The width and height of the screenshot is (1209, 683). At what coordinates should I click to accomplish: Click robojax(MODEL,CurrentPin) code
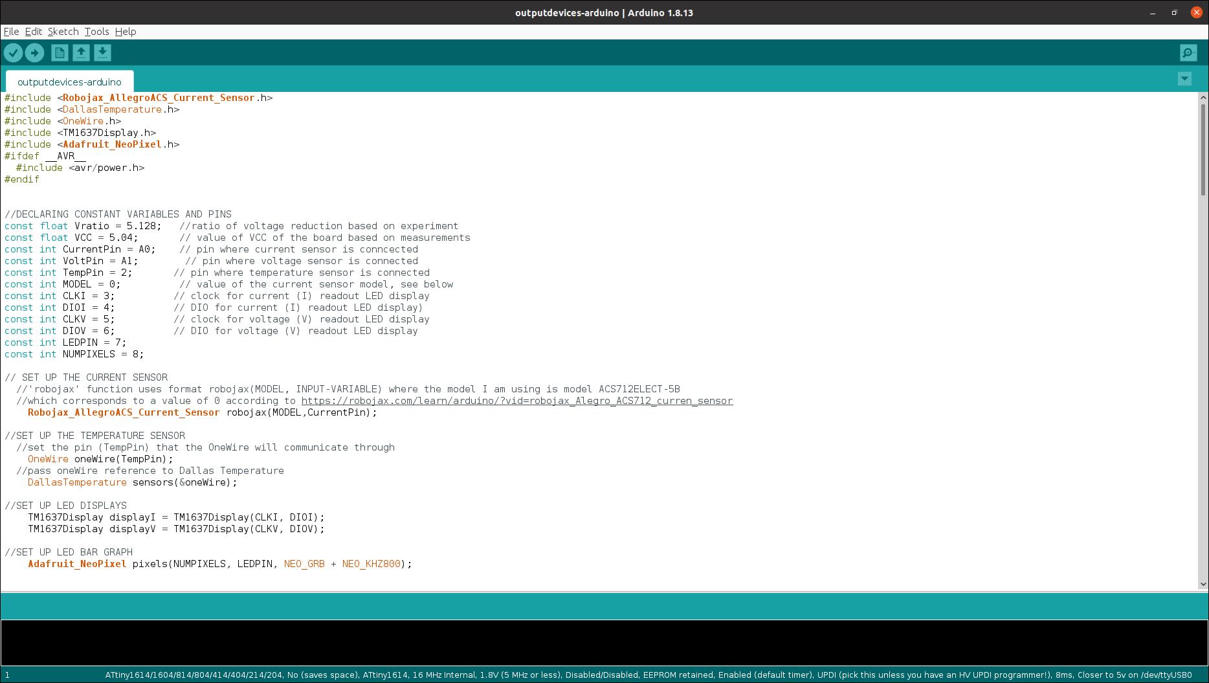point(302,412)
